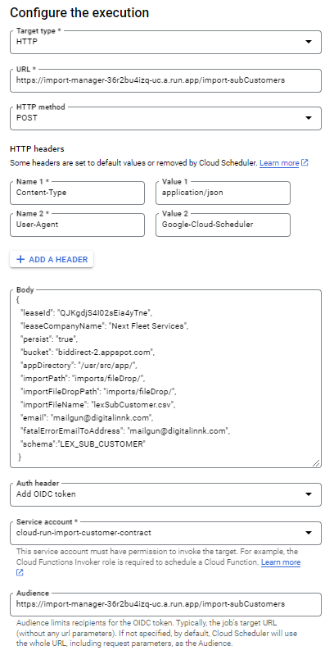Open the Target type dropdown arrow
Viewport: 334px width, 655px height.
(x=309, y=42)
